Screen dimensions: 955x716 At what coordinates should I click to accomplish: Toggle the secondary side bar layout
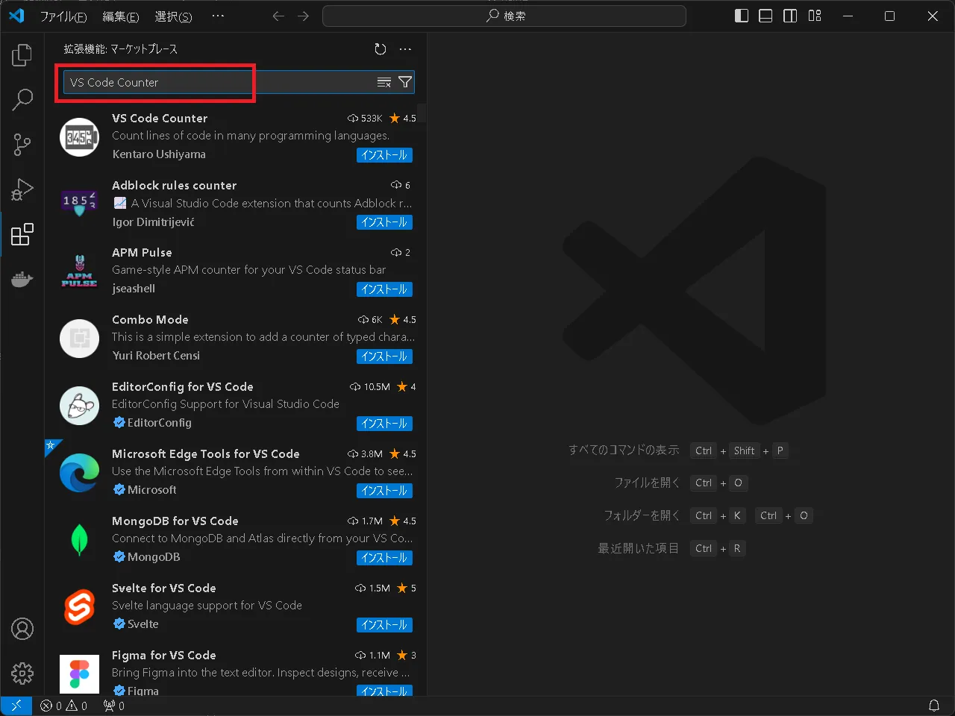[790, 16]
